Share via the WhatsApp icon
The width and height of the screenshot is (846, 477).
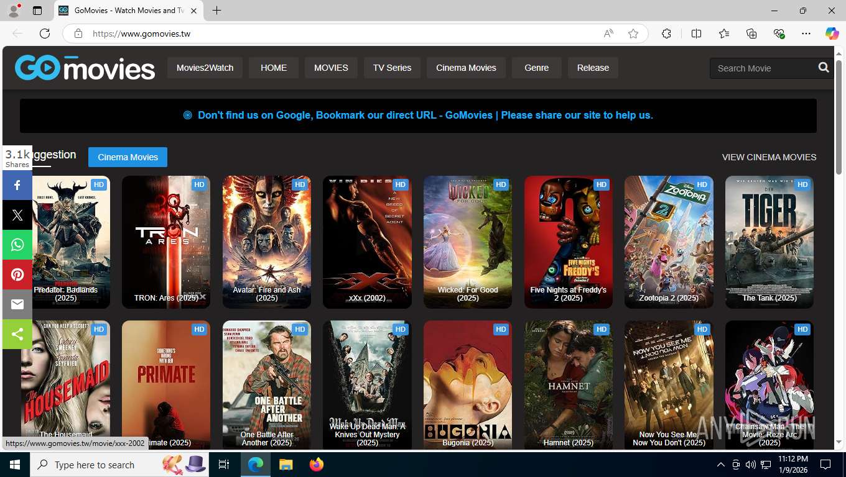tap(17, 245)
